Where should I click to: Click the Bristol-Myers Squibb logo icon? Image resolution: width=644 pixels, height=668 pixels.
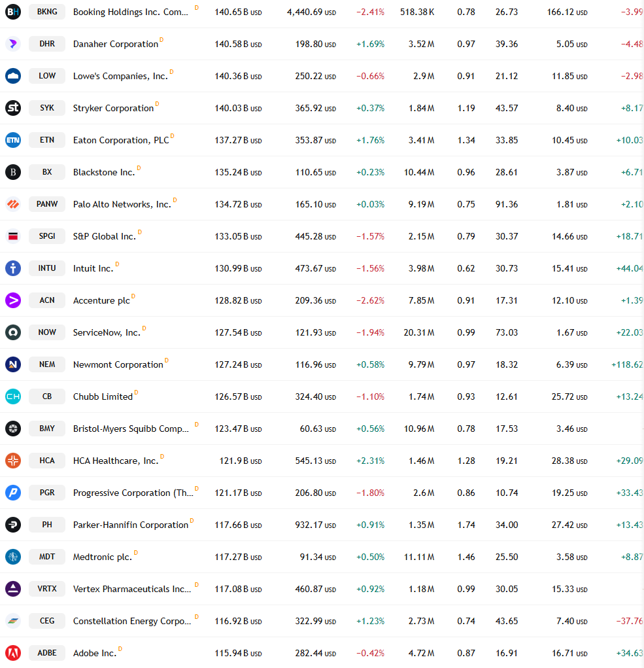(13, 429)
